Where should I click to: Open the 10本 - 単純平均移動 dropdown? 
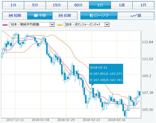click(x=32, y=24)
